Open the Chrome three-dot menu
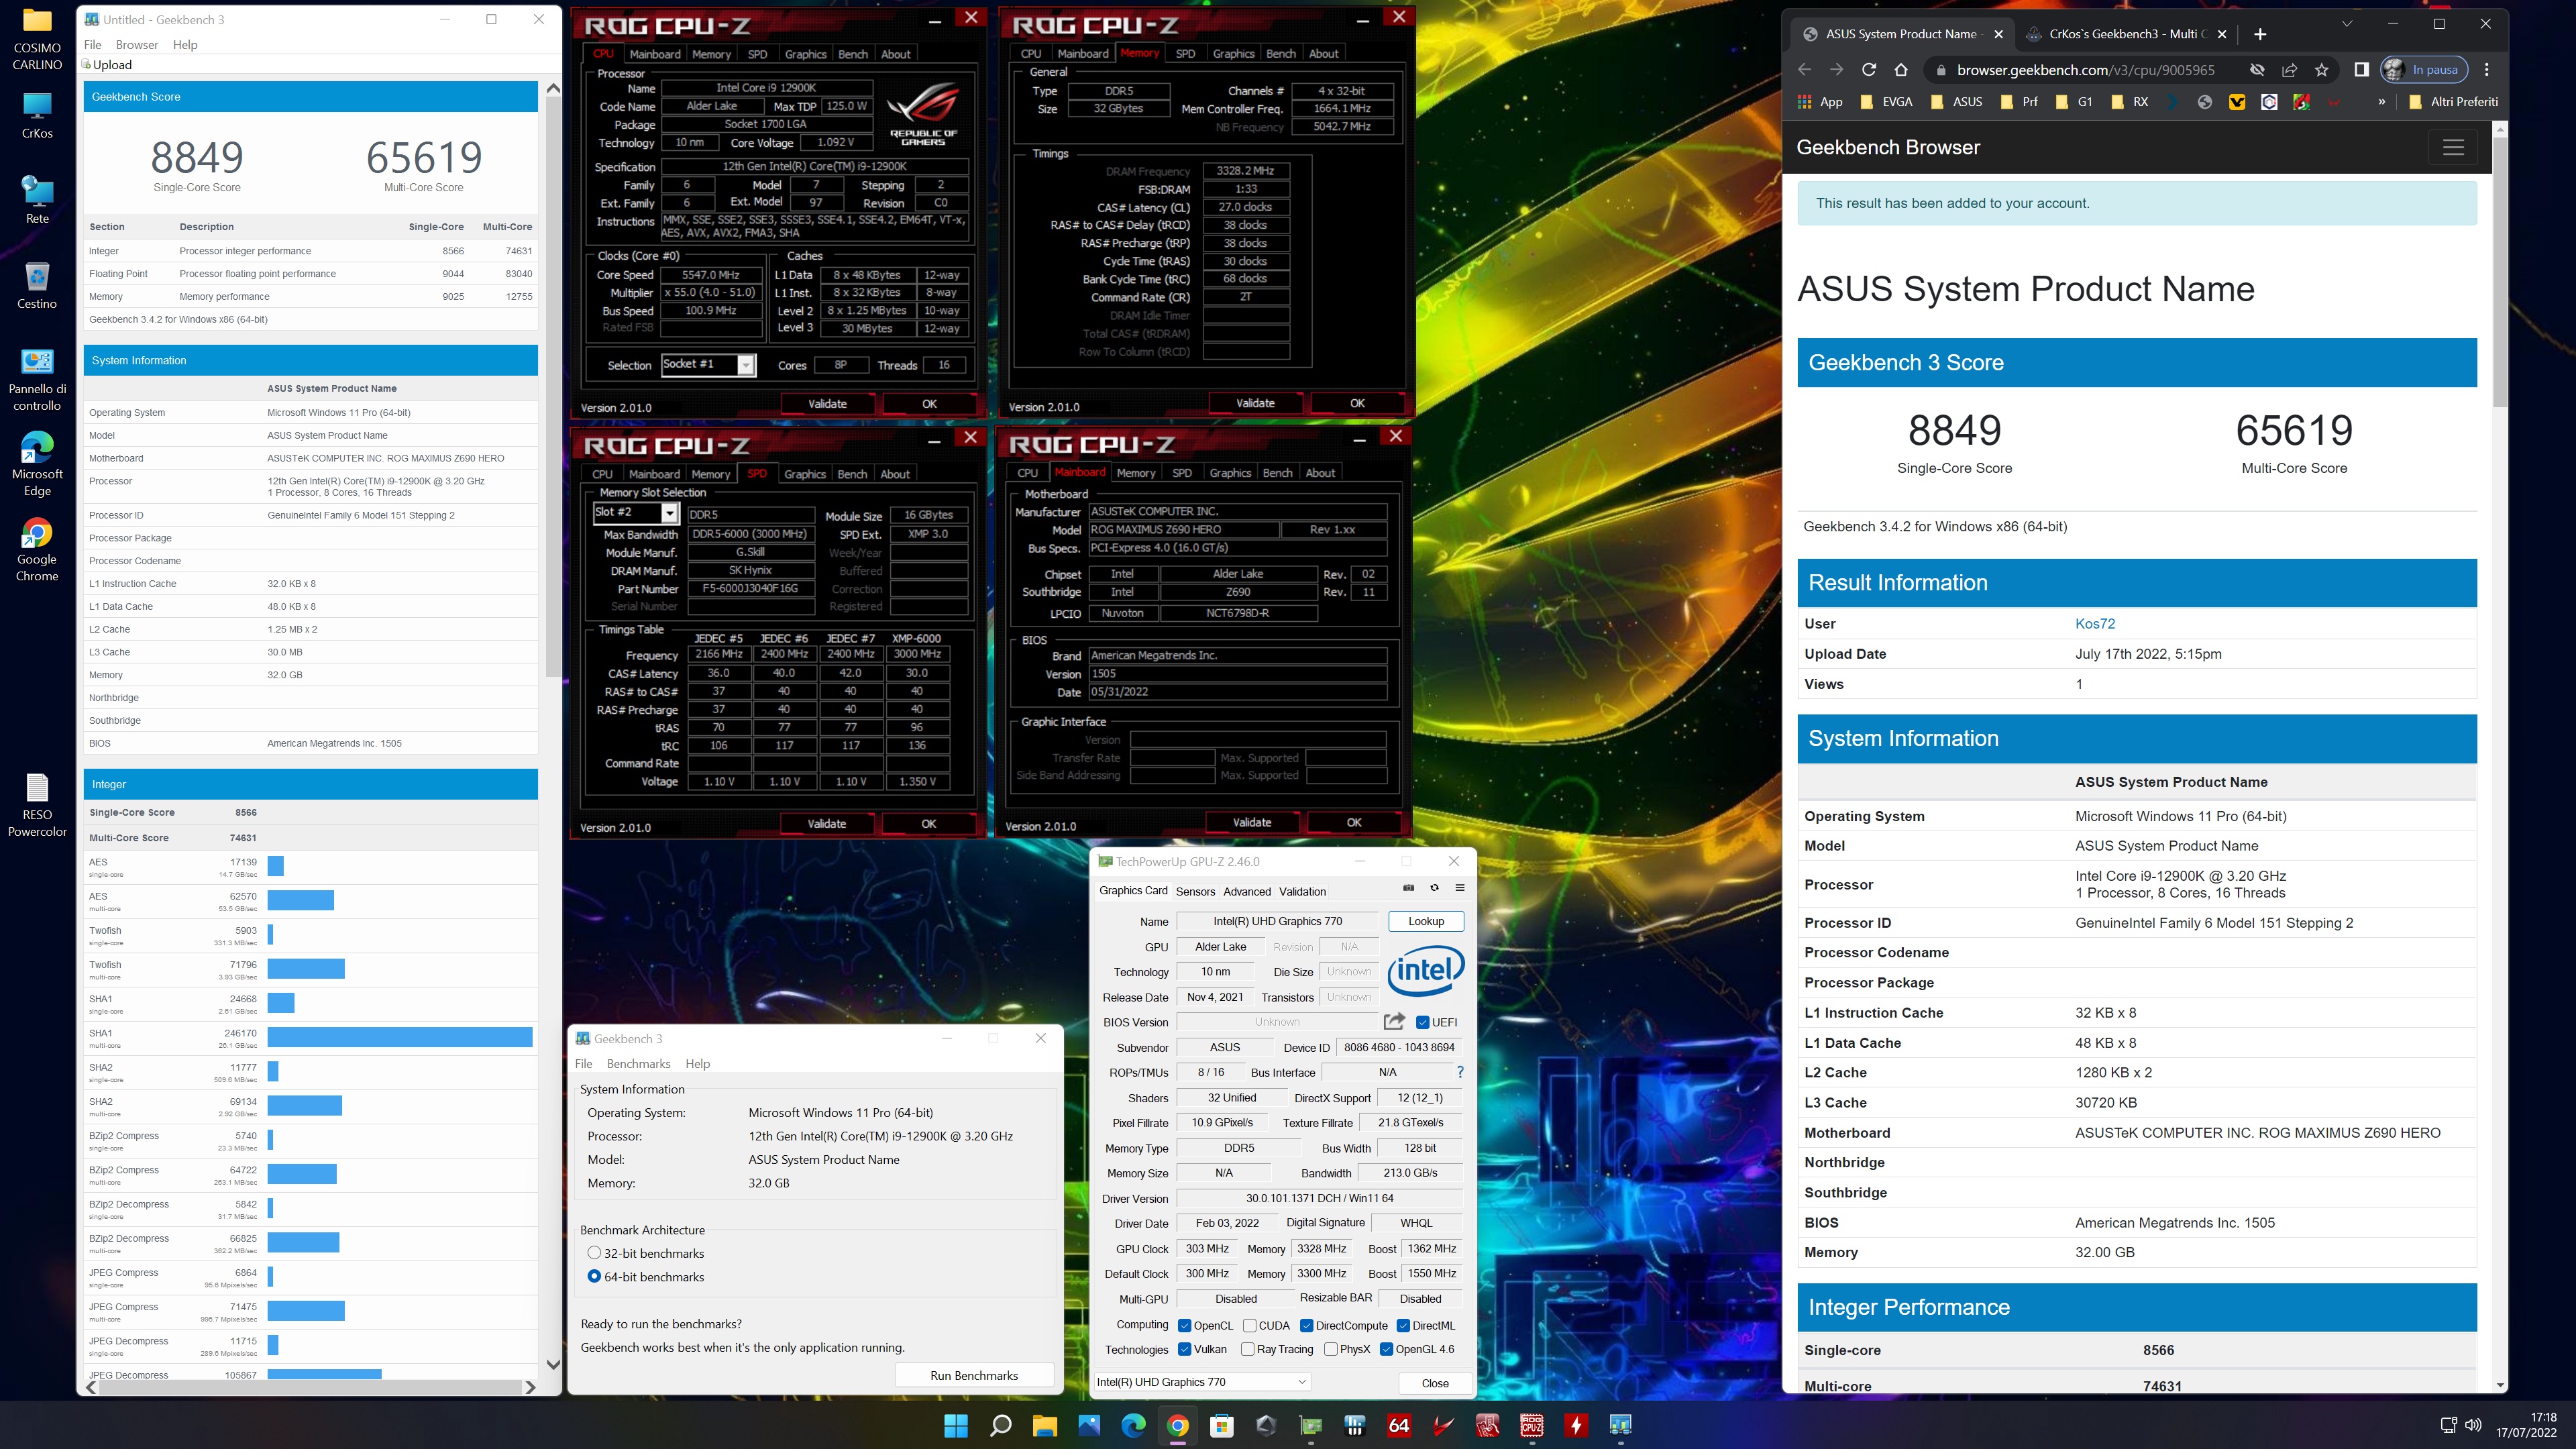Viewport: 2576px width, 1449px height. [2487, 70]
